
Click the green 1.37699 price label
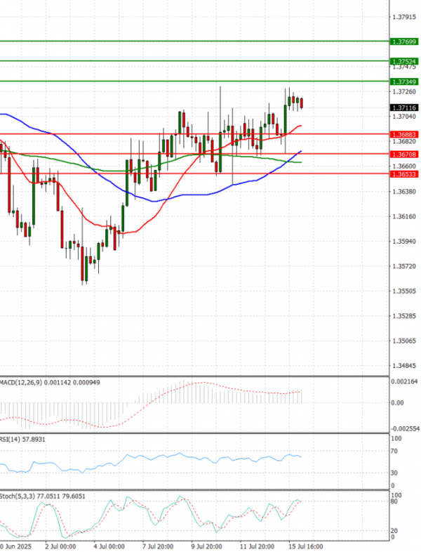404,42
